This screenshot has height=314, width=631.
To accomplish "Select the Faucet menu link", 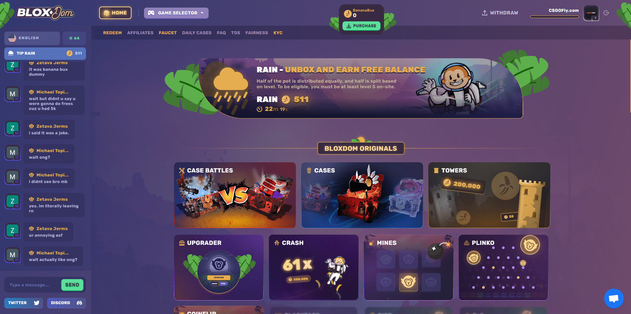I will click(168, 33).
